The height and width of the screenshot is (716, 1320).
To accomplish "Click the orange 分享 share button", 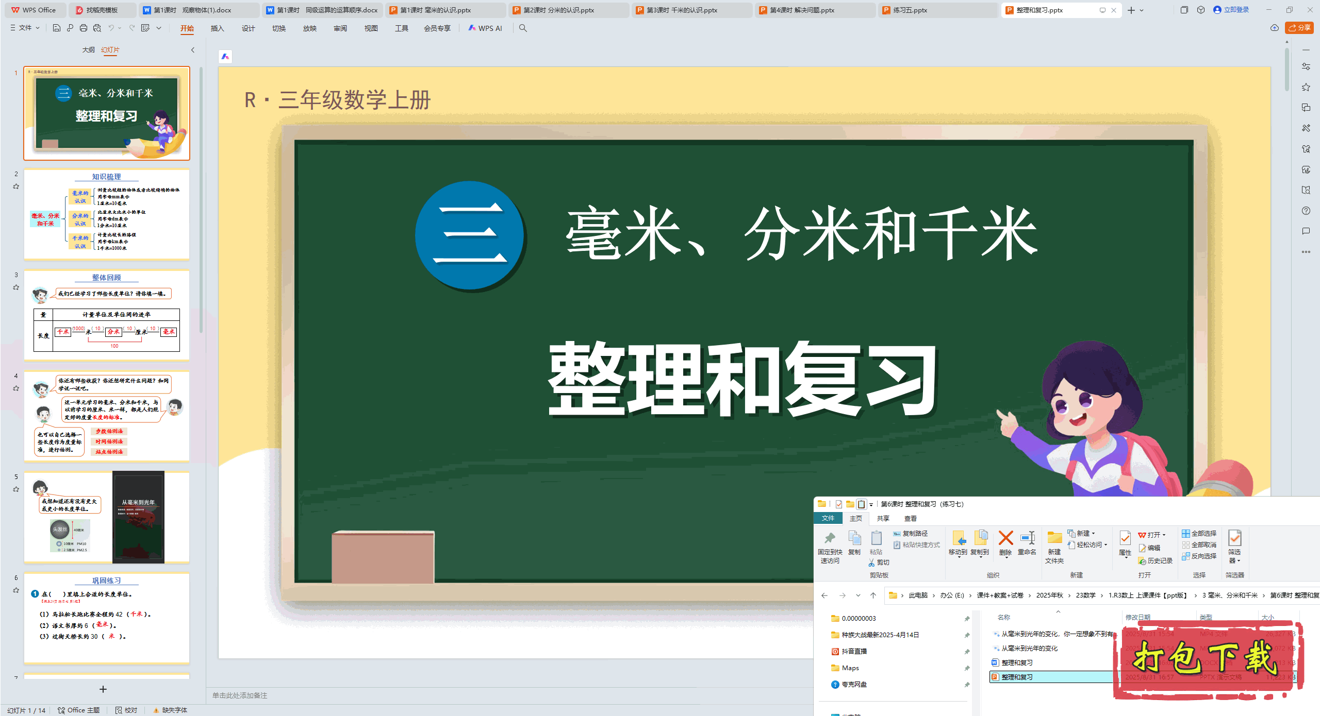I will coord(1299,28).
